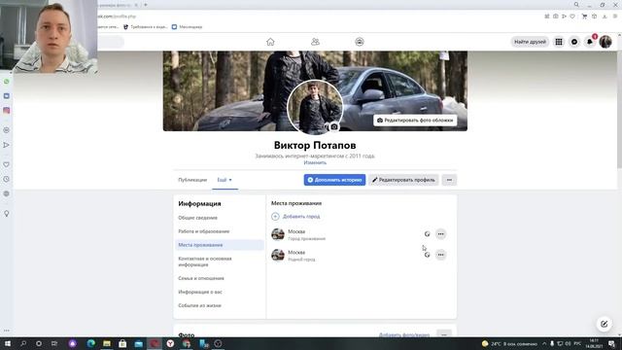Expand the Ещё profile tab dropdown

225,180
